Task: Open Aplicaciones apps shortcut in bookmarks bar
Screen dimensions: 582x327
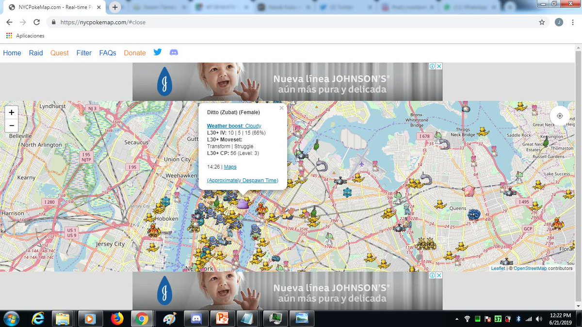Action: (x=25, y=36)
